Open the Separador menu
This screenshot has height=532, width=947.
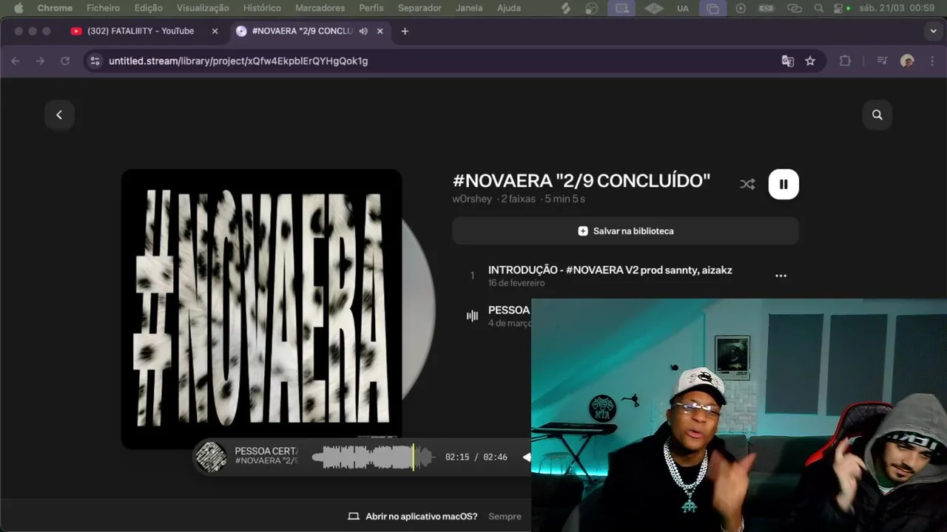click(419, 8)
